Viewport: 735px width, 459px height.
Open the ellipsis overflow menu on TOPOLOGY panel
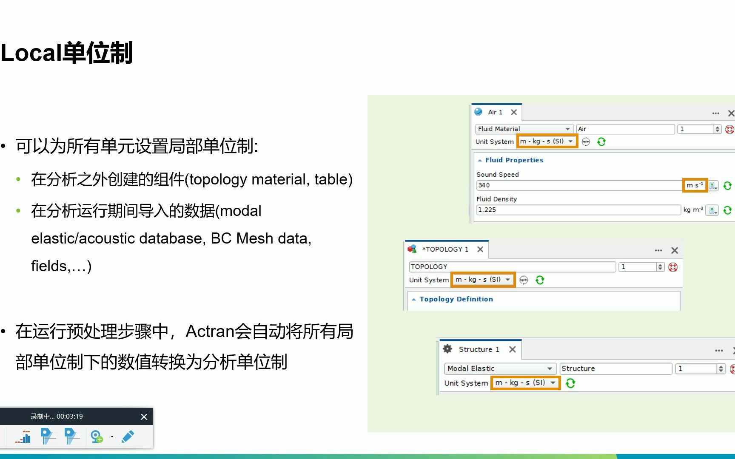[x=658, y=250]
